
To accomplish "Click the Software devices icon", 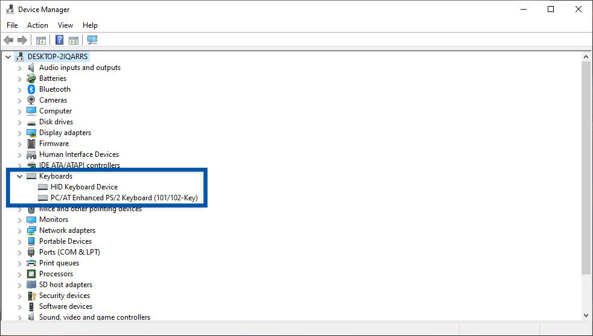I will (31, 306).
